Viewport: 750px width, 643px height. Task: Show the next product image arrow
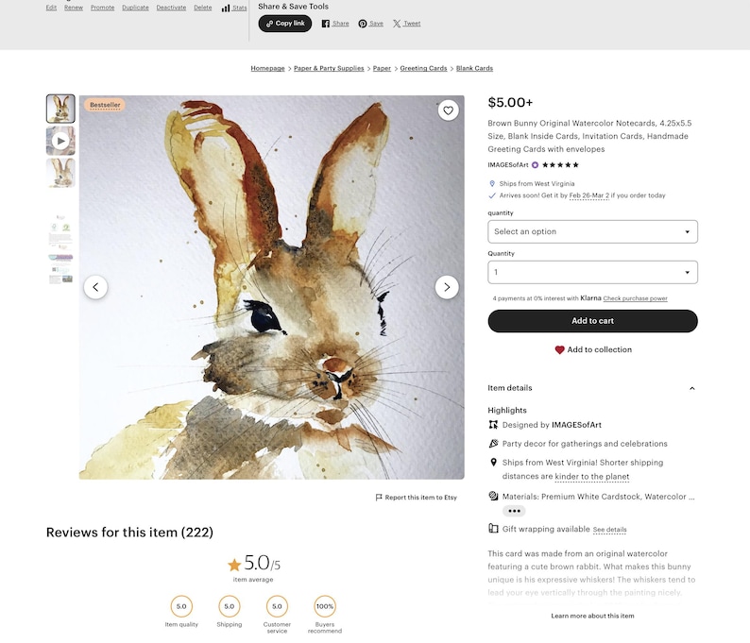pyautogui.click(x=447, y=287)
